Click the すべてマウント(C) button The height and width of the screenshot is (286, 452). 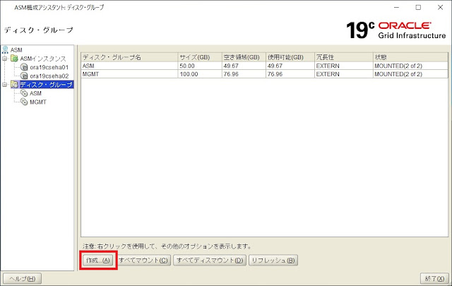tap(143, 261)
